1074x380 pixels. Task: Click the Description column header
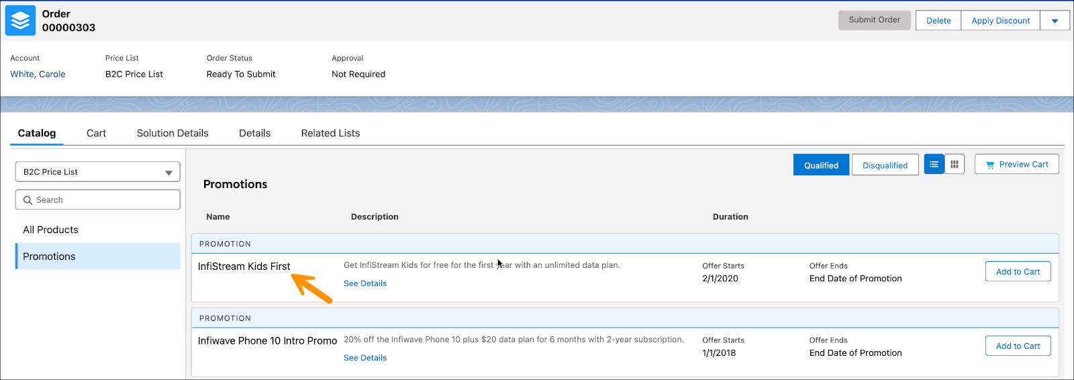[x=375, y=217]
